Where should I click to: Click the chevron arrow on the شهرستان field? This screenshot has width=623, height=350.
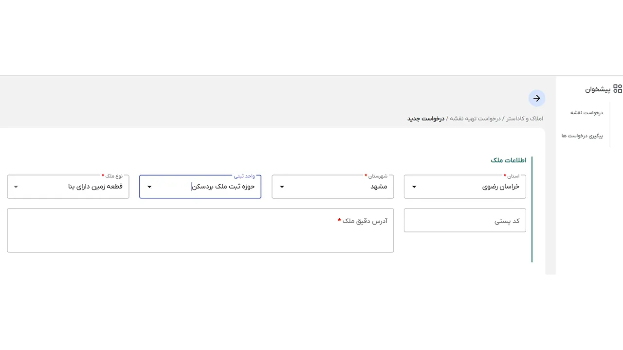(282, 186)
